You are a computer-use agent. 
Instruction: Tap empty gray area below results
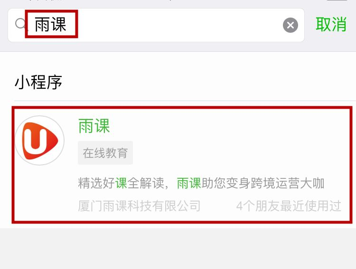tap(178, 249)
